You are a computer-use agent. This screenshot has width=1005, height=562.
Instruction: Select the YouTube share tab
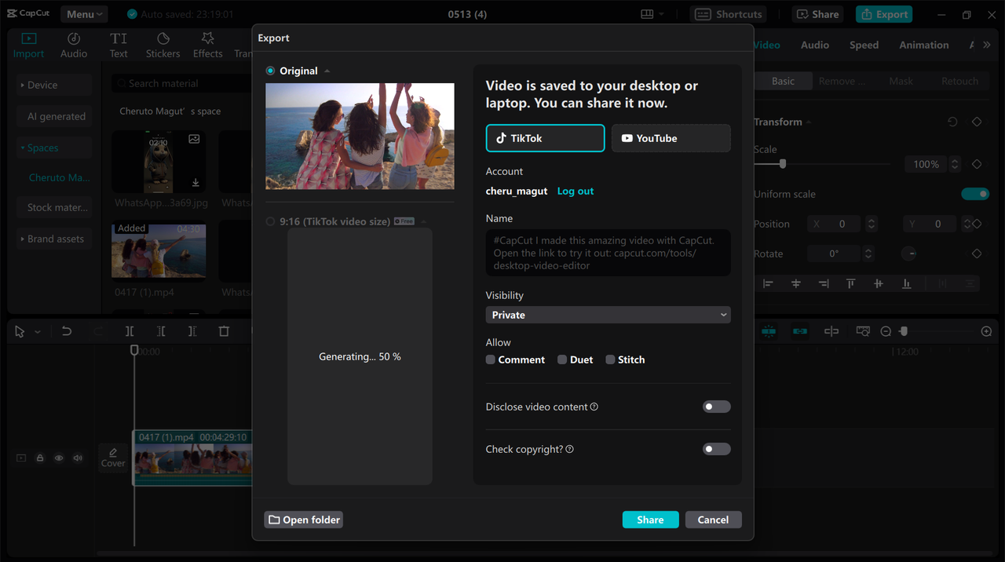click(x=671, y=138)
